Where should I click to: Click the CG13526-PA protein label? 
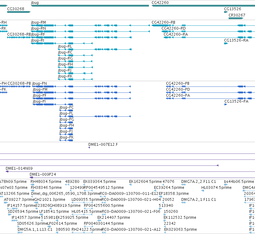pyautogui.click(x=236, y=101)
